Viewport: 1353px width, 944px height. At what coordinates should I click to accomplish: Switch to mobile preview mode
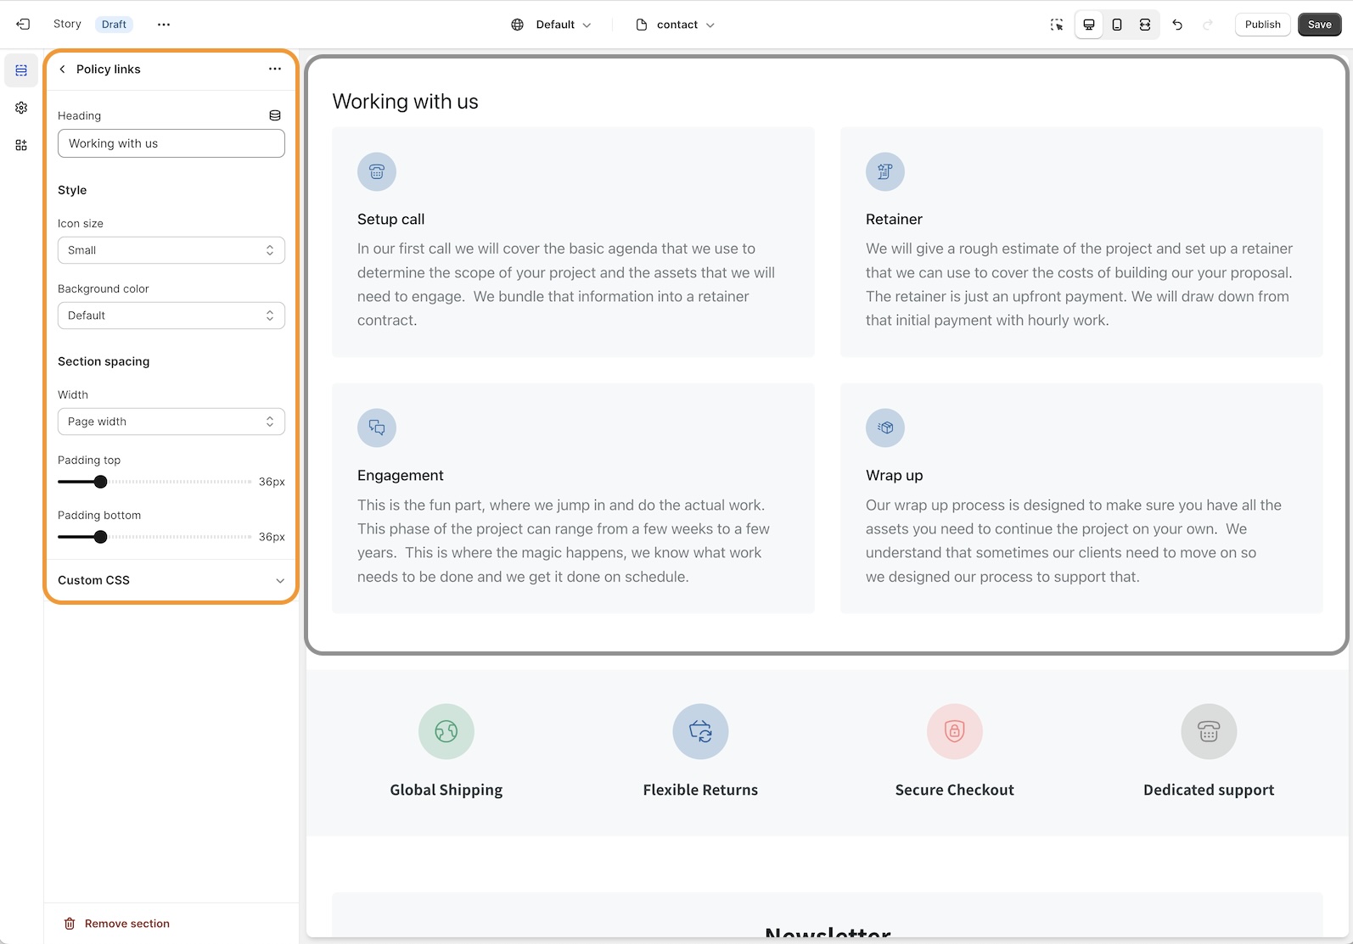tap(1117, 25)
